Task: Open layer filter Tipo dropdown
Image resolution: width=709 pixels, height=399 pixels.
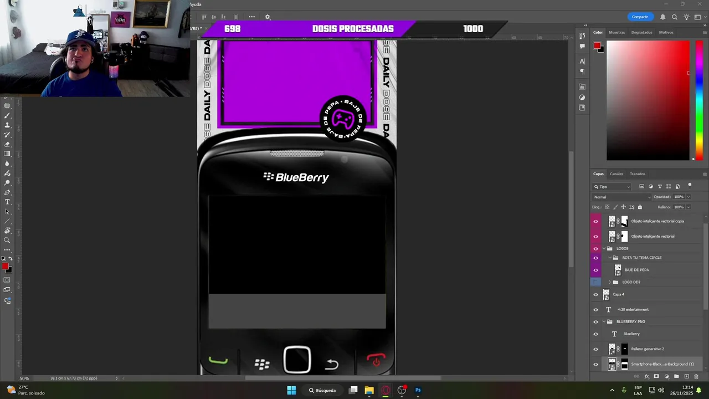Action: [x=612, y=187]
